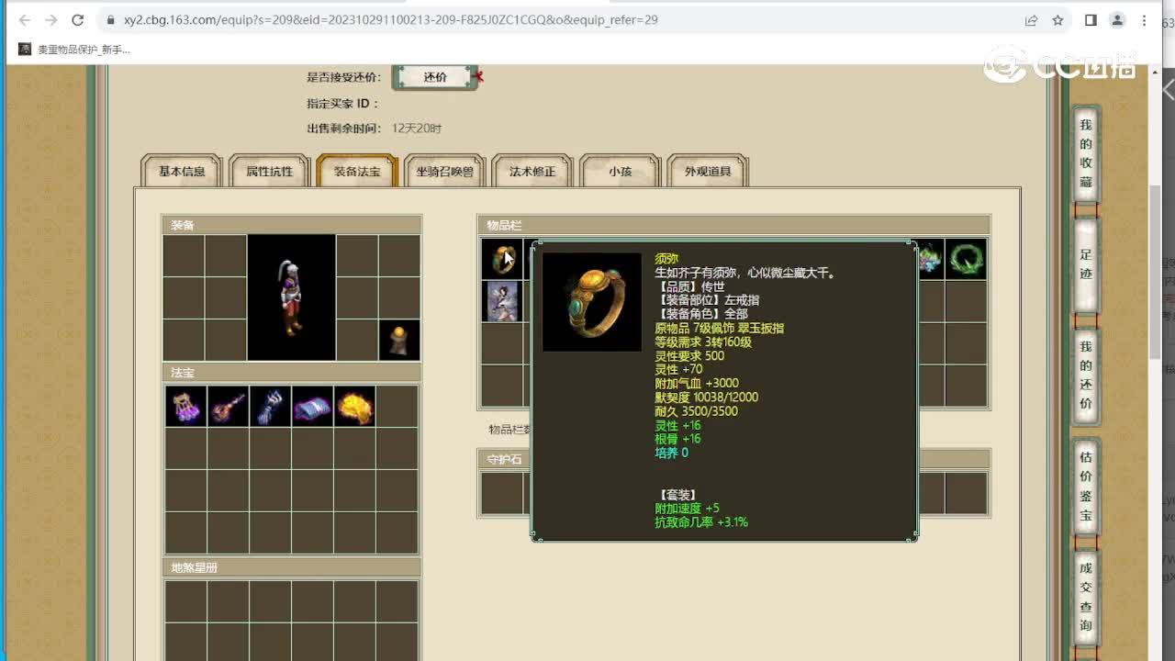The image size is (1175, 661).
Task: Select the blue gauntlet 法宝 icon
Action: pyautogui.click(x=270, y=406)
